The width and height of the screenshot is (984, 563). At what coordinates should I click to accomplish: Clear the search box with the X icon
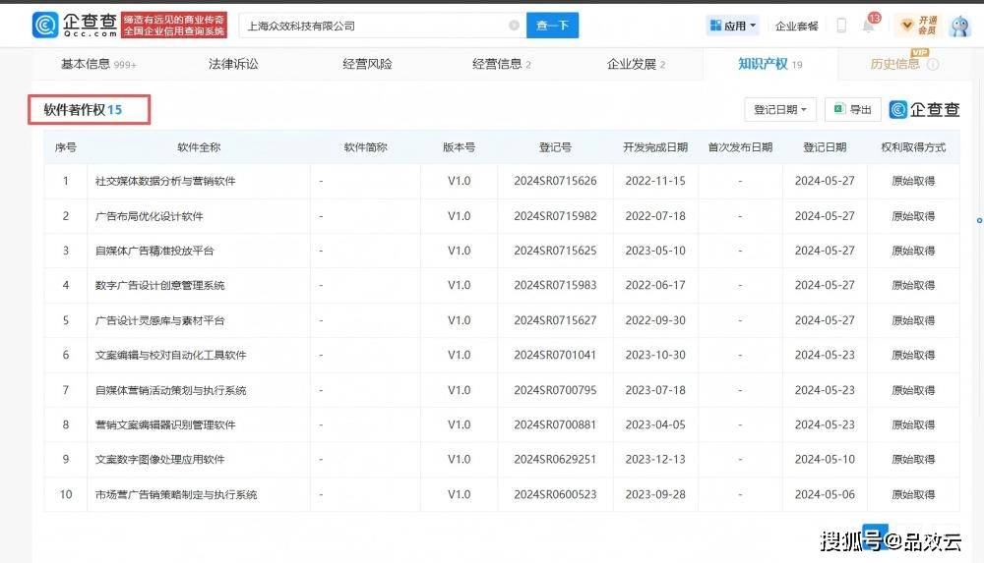coord(514,26)
